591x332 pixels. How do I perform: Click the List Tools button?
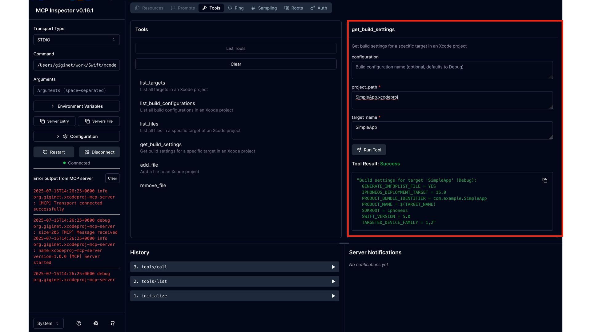[236, 48]
